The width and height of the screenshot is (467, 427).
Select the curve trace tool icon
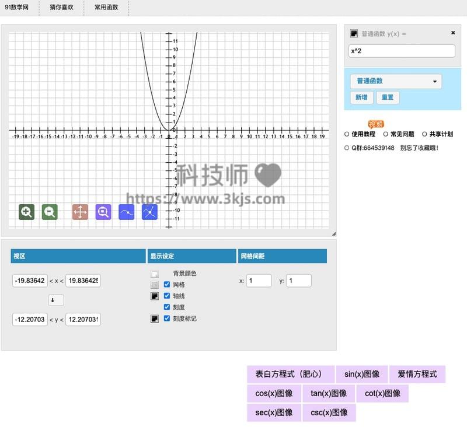[x=127, y=212]
